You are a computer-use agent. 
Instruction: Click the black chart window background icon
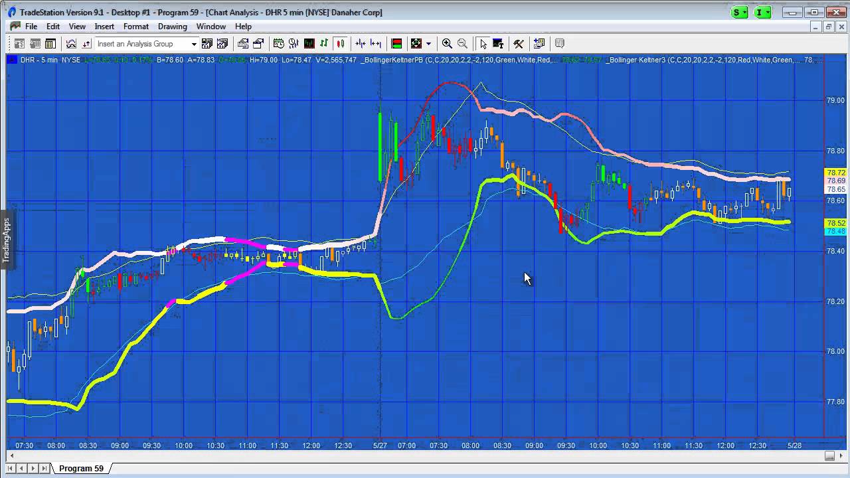pos(309,44)
